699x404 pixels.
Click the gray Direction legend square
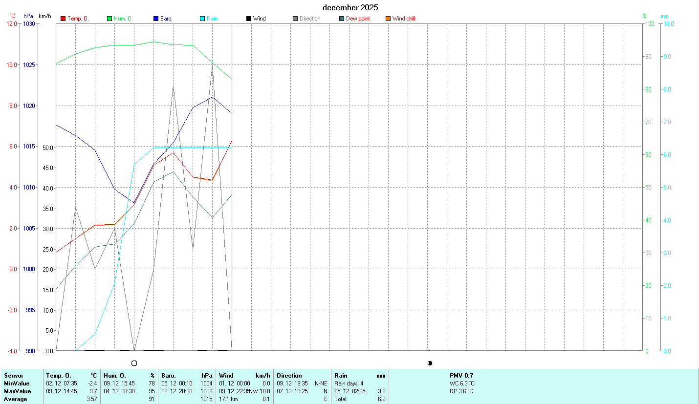295,19
